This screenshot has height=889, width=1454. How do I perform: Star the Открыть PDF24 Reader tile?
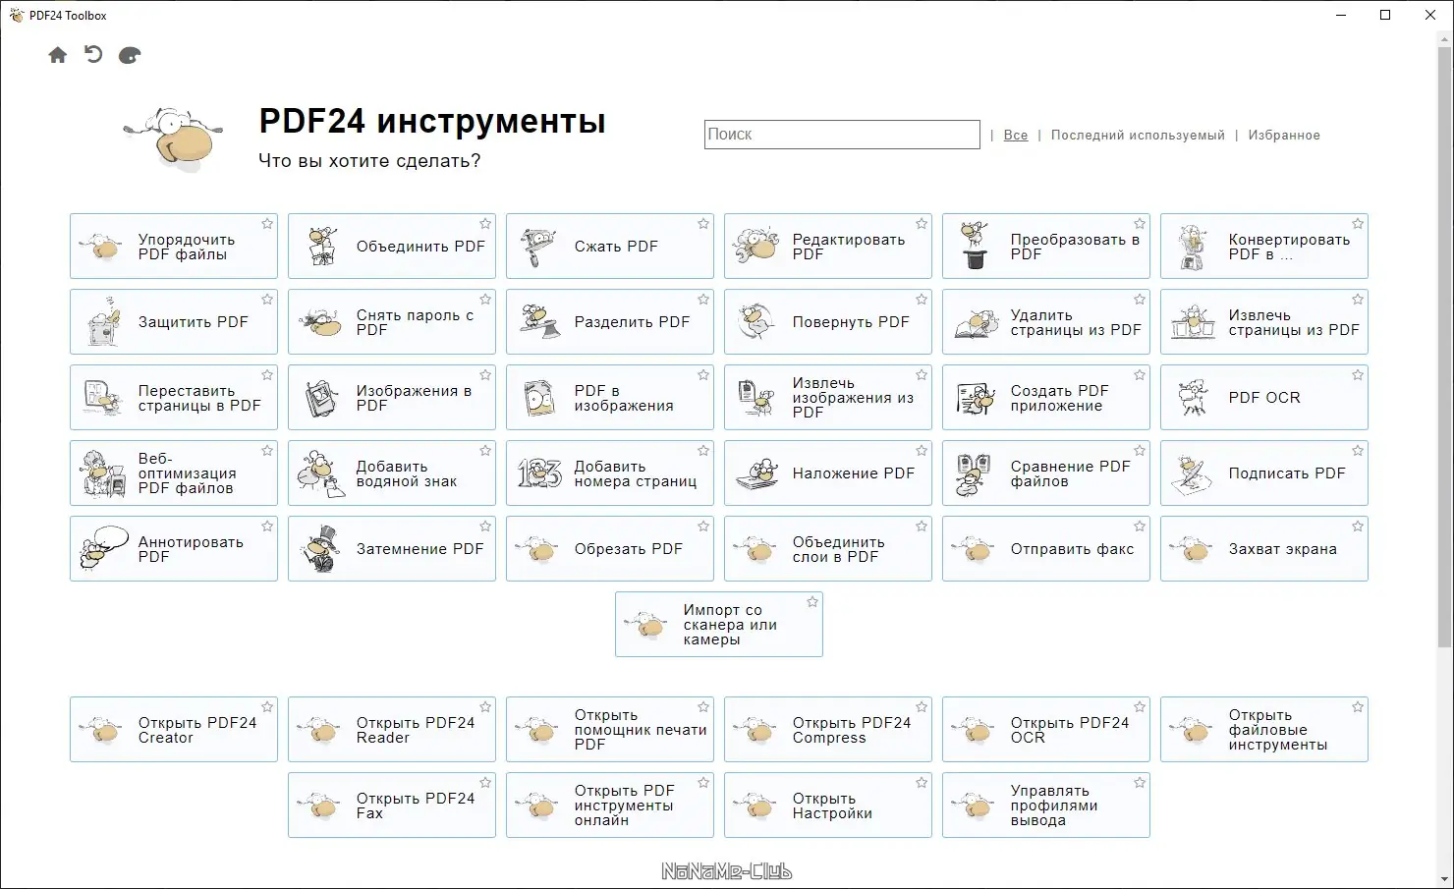coord(485,707)
